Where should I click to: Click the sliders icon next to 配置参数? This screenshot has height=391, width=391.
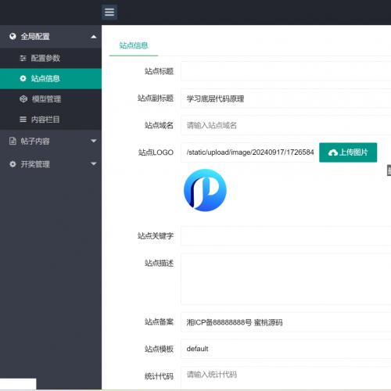click(23, 58)
